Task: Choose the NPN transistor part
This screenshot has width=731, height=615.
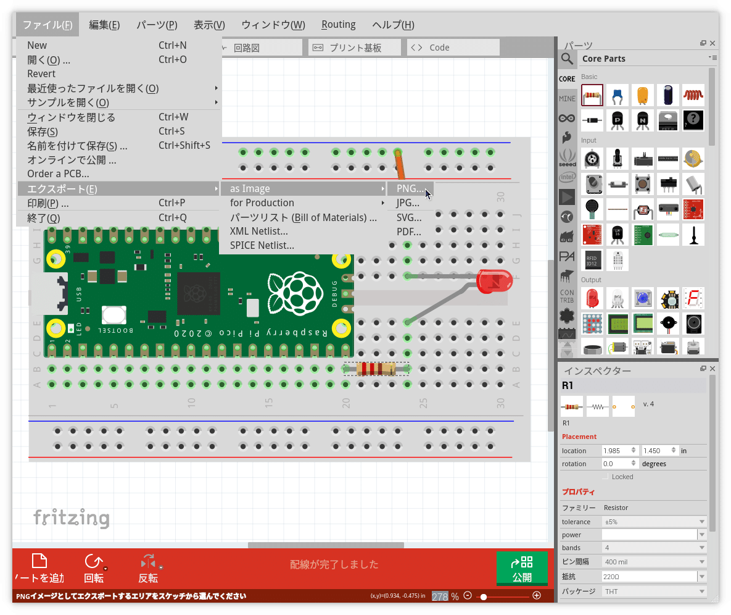Action: [x=642, y=120]
